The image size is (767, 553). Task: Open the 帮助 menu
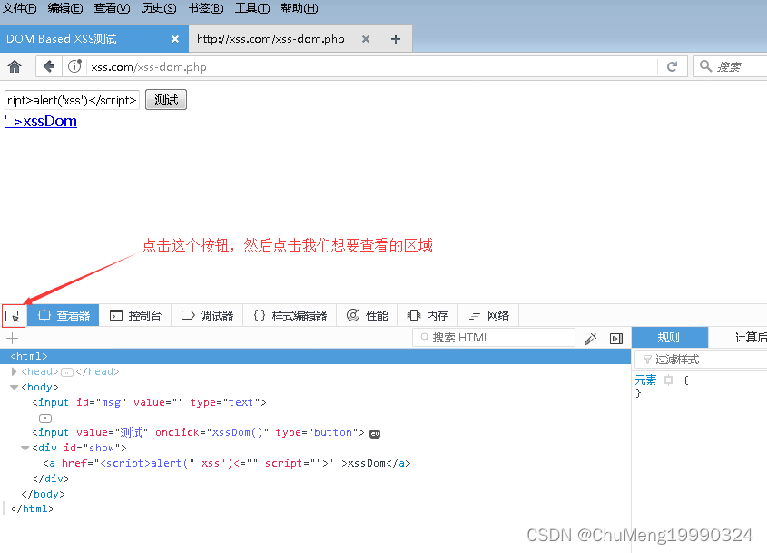pos(300,8)
